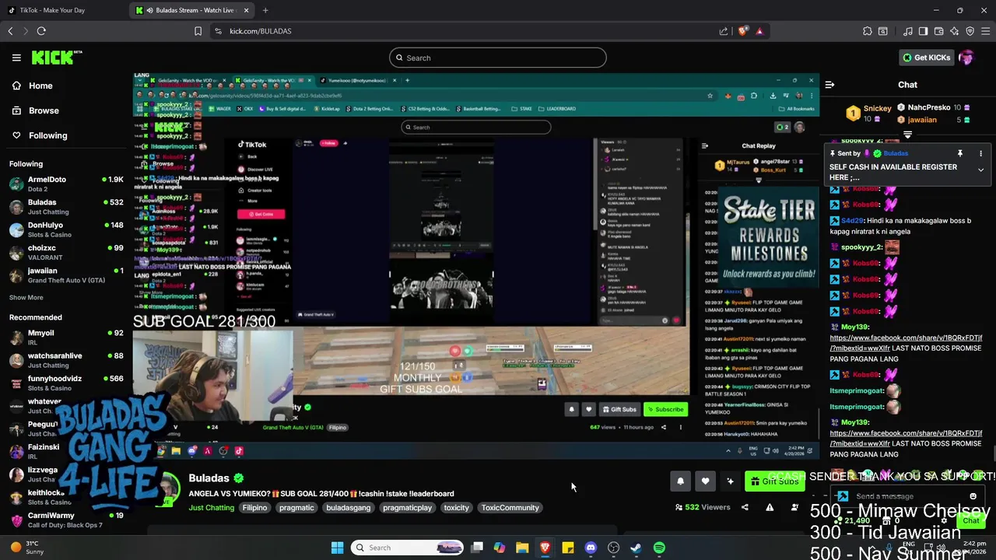
Task: Click the share page icon in the address bar
Action: (x=724, y=31)
